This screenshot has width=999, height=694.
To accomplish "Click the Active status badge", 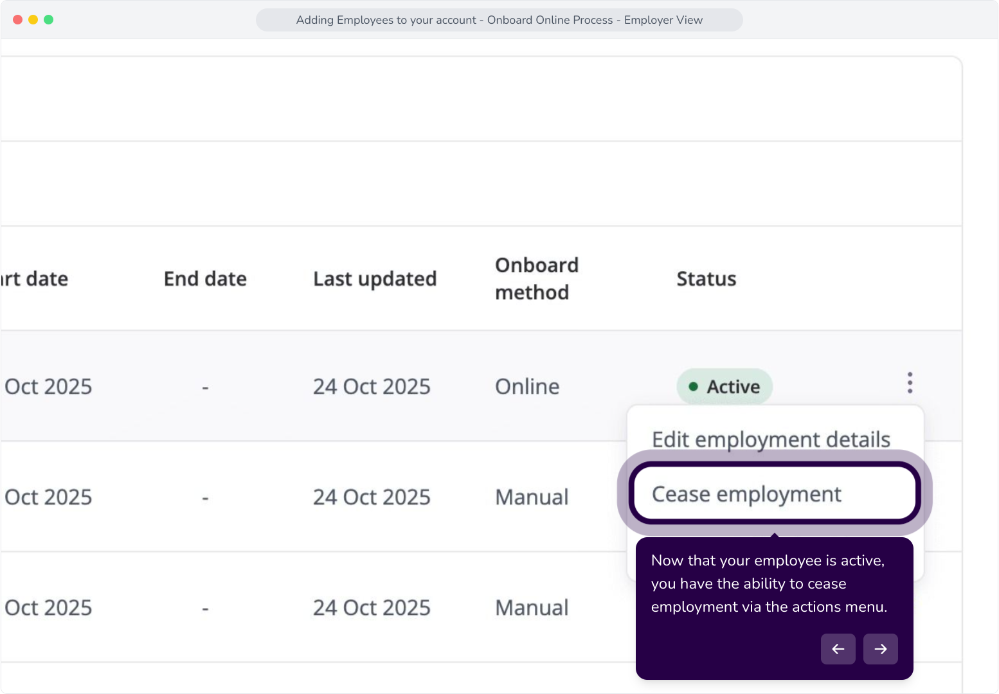I will pos(724,386).
